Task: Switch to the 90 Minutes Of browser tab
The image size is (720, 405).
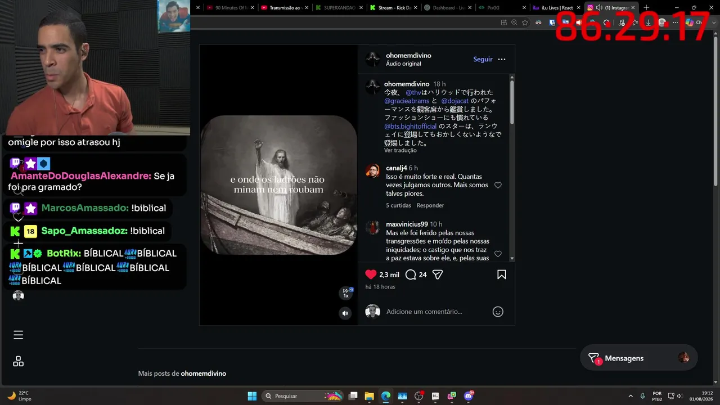Action: click(x=227, y=8)
